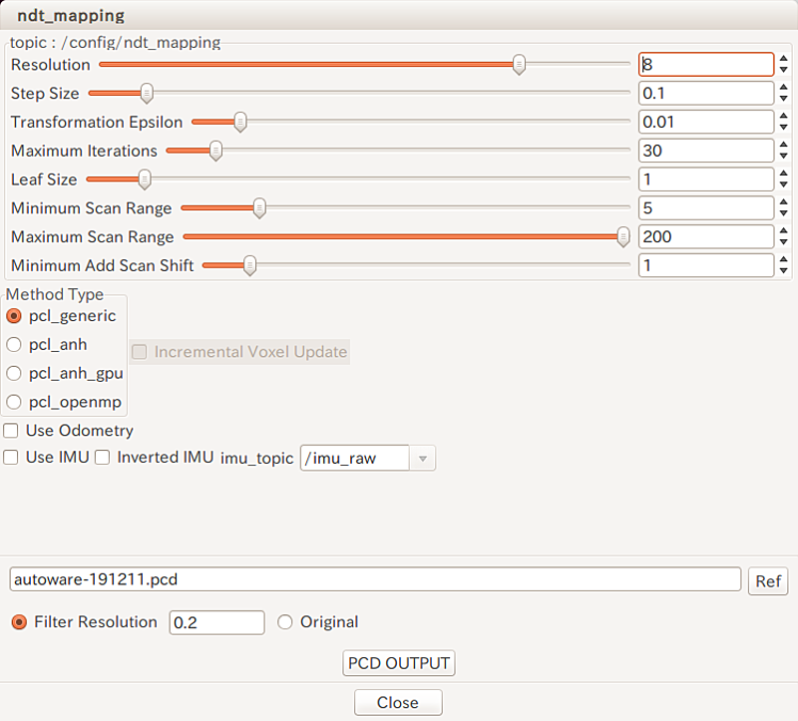Increase Leaf Size with the up arrow

(784, 174)
